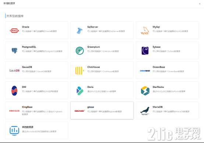Click the StarRocks card description text
Viewport: 204px width, 143px height.
(169, 91)
